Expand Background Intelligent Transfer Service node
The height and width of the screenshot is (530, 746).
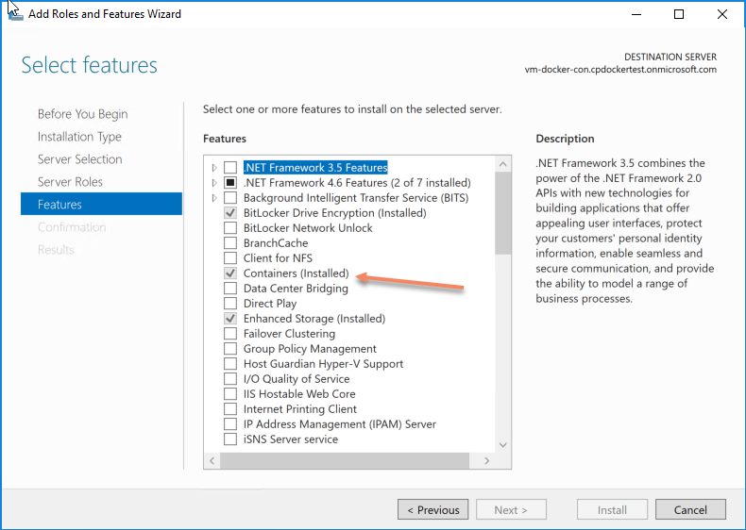click(214, 198)
